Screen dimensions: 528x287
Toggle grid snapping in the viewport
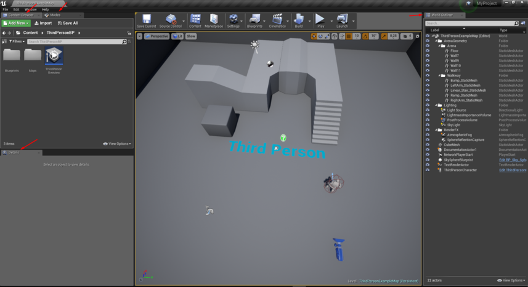coord(349,36)
